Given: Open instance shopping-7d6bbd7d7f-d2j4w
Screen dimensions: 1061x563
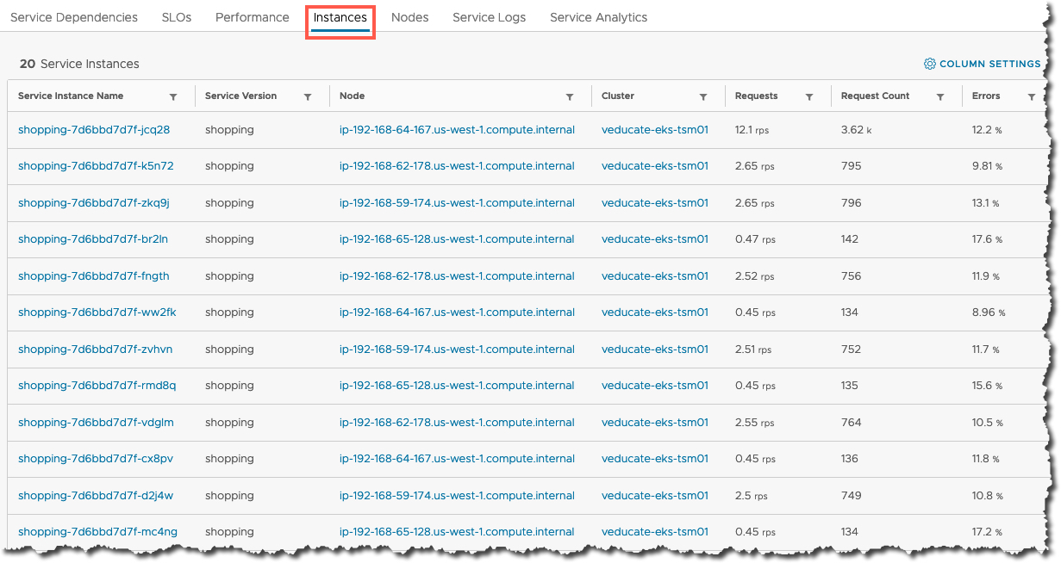Looking at the screenshot, I should click(96, 496).
